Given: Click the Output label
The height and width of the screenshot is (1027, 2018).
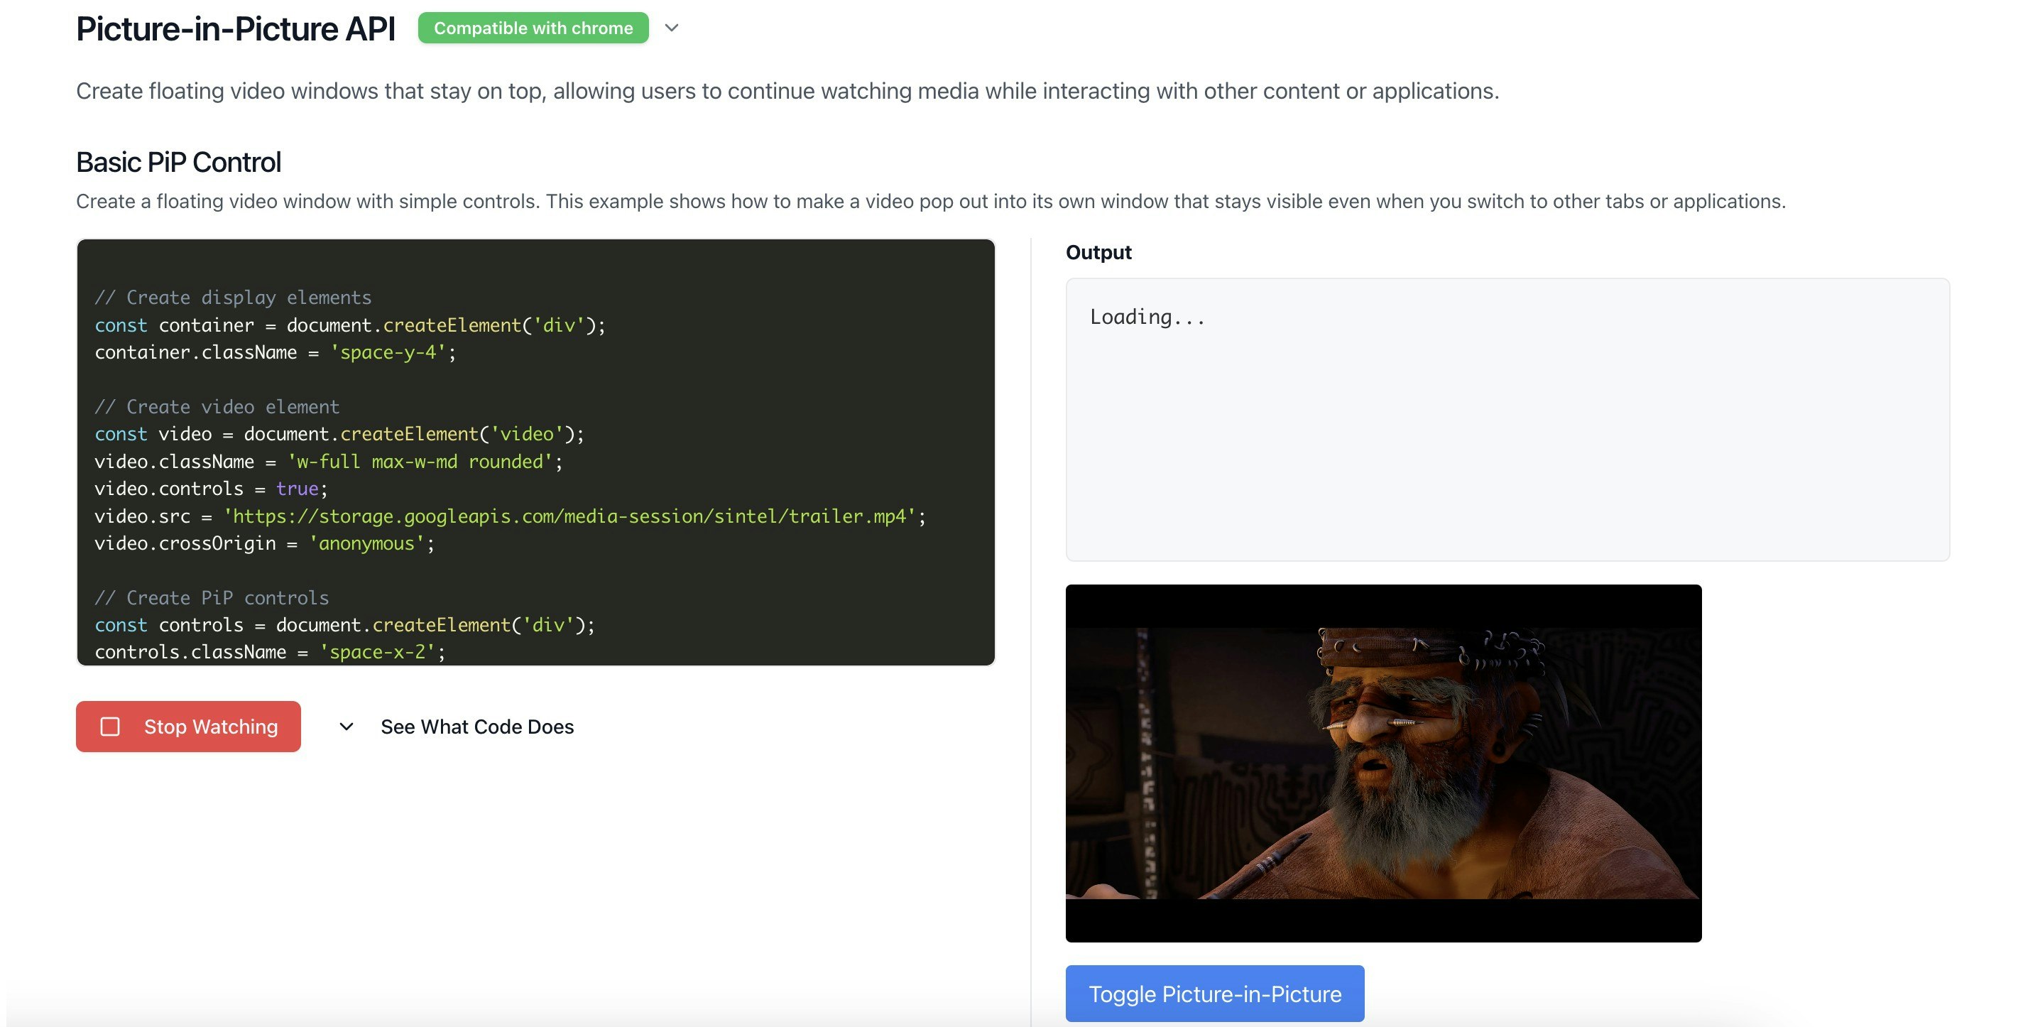Looking at the screenshot, I should click(x=1098, y=252).
